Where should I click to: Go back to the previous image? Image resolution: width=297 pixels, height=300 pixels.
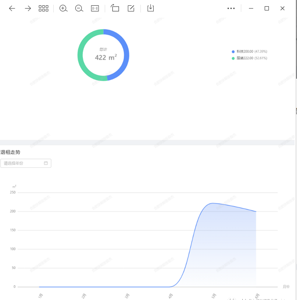click(x=12, y=8)
